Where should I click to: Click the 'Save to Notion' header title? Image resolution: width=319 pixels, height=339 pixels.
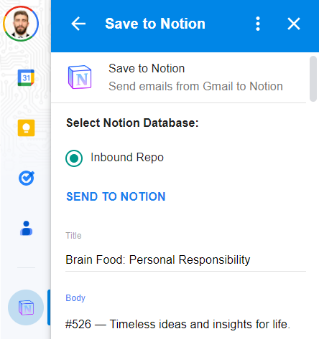tap(155, 24)
